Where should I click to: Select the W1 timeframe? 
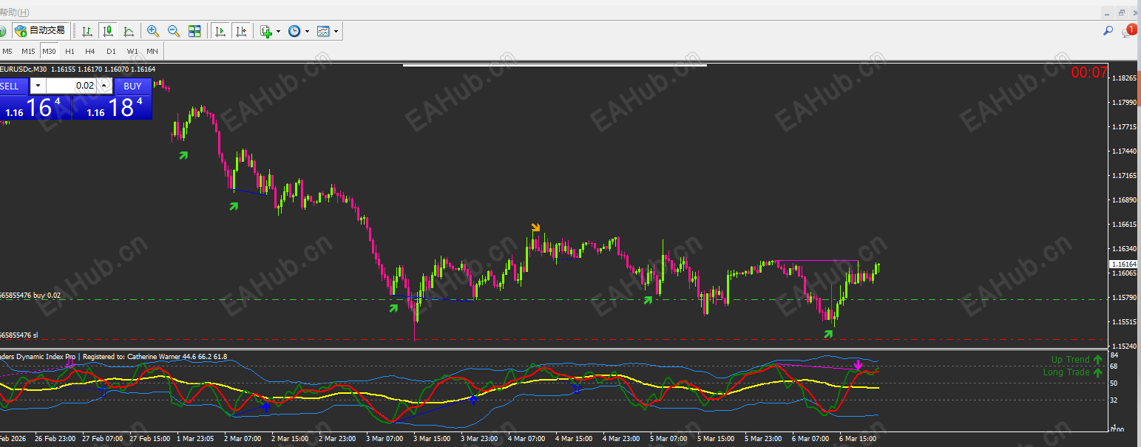(x=132, y=51)
